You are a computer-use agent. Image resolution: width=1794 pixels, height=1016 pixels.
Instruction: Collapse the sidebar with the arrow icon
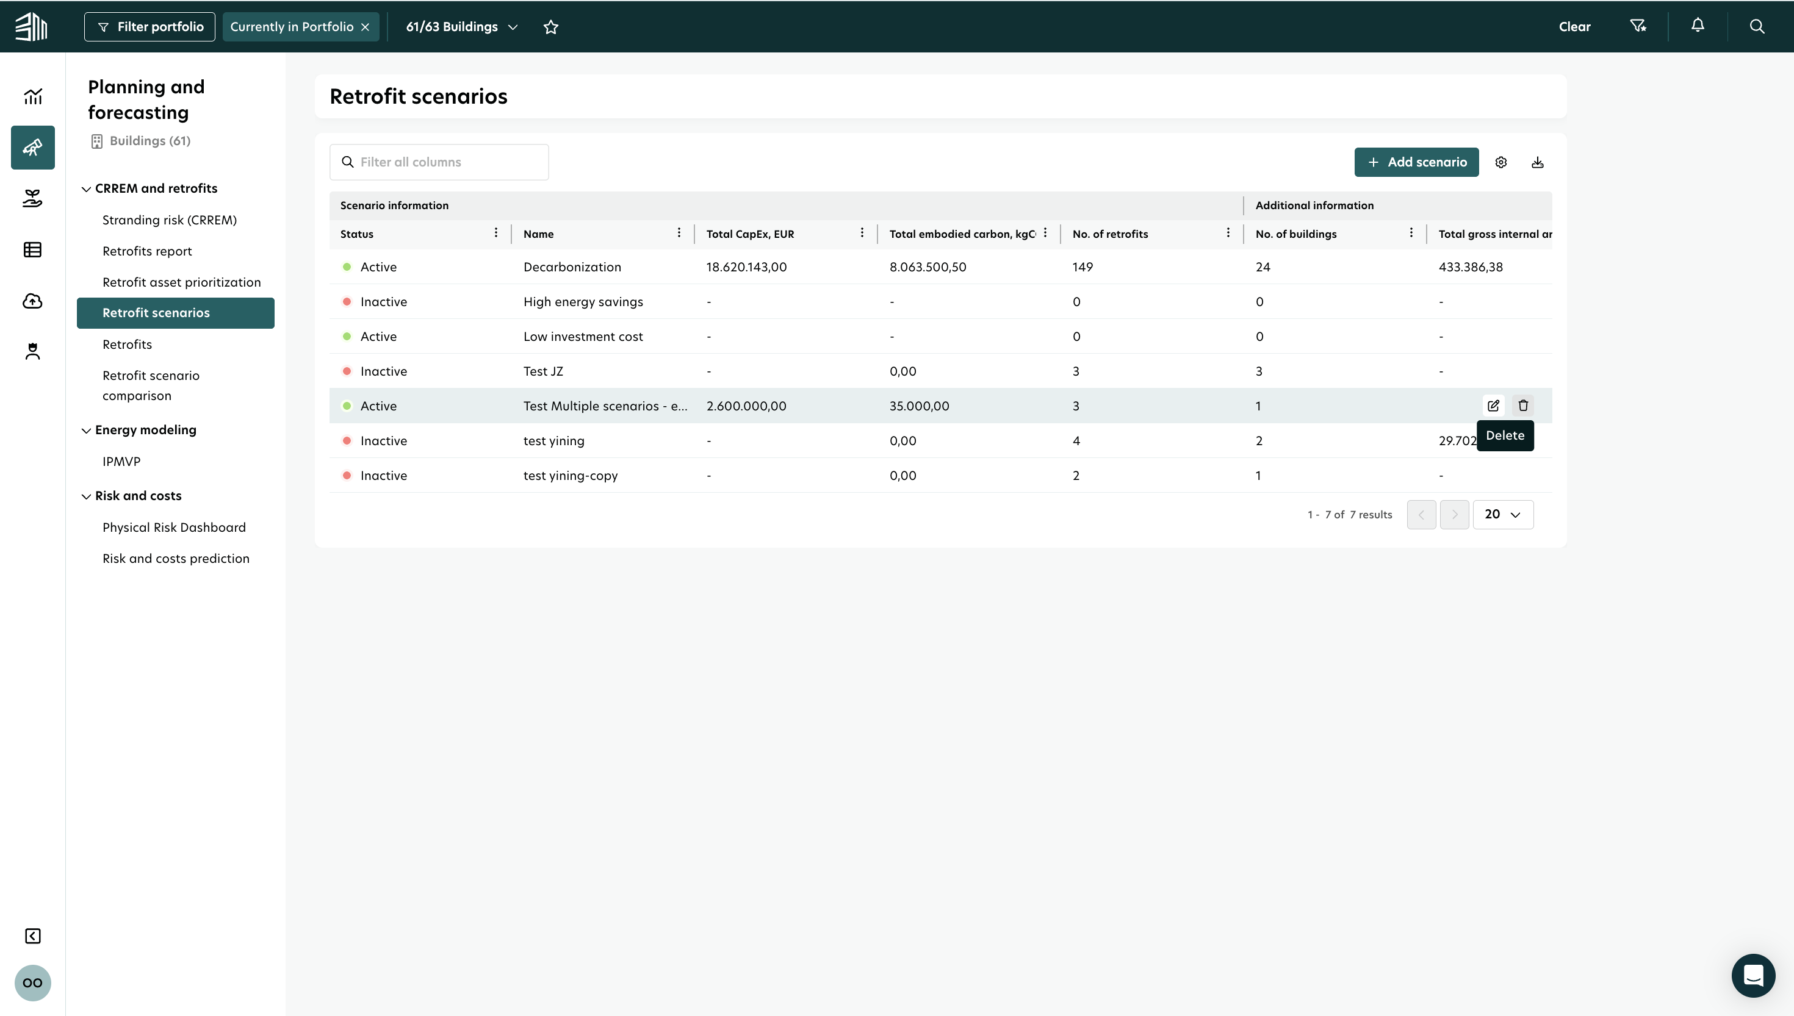pos(33,936)
